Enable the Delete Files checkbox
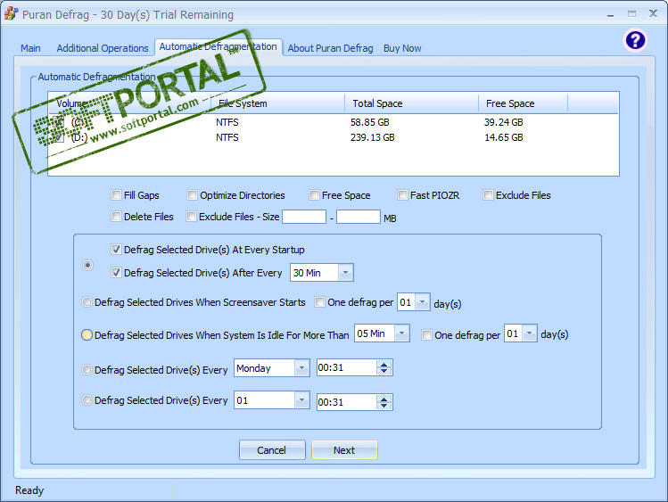 (x=116, y=217)
